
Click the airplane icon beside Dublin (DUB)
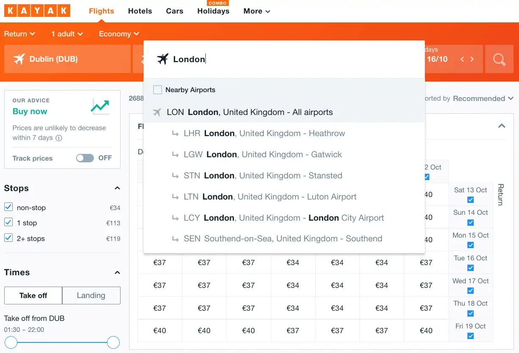(19, 59)
